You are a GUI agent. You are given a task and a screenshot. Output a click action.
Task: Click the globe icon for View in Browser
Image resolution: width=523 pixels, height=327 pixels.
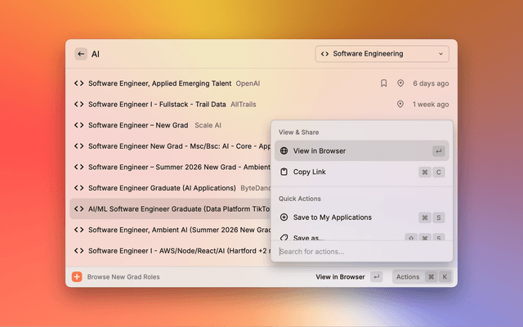tap(284, 151)
